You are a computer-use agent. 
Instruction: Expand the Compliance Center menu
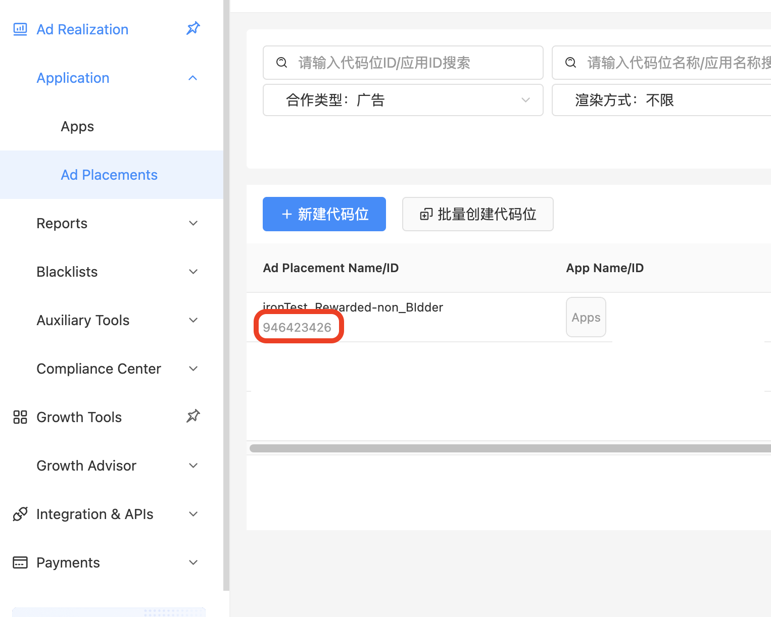tap(192, 369)
